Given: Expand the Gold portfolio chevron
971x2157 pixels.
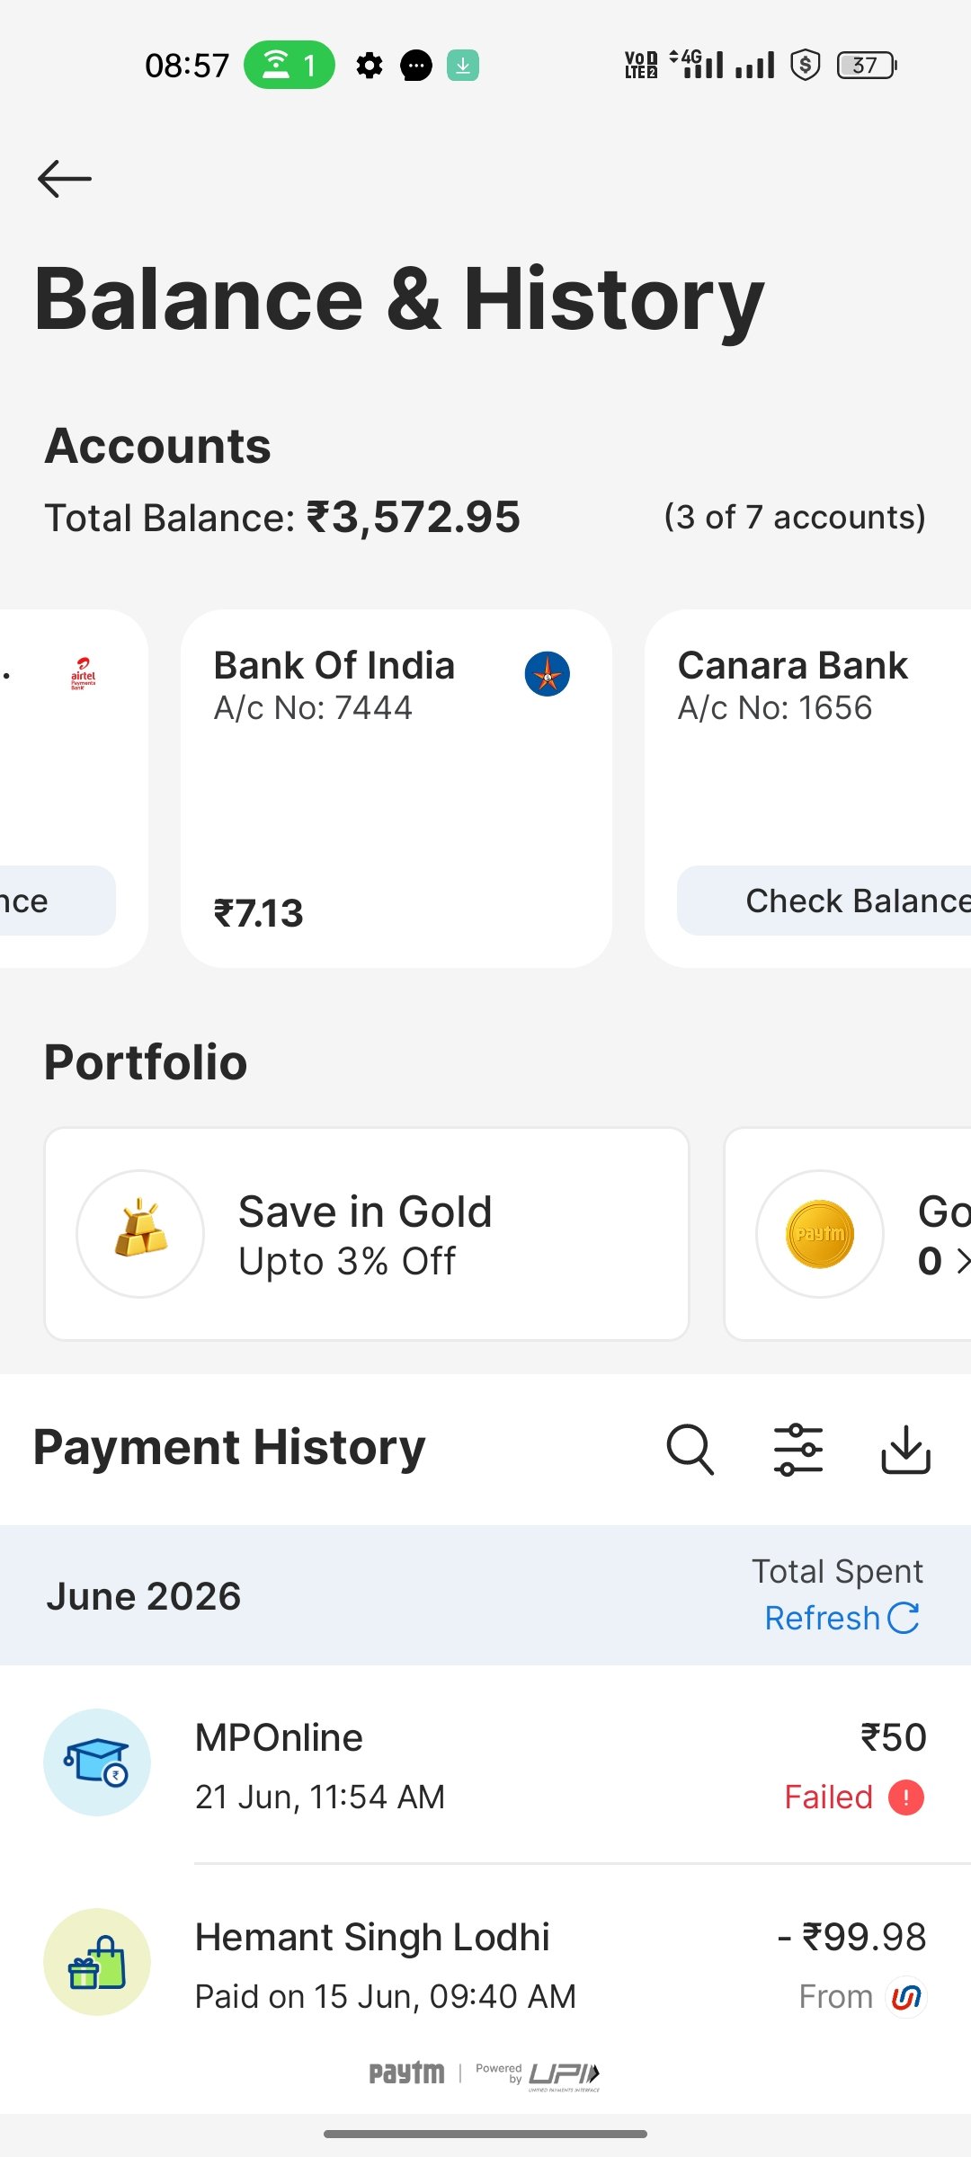Looking at the screenshot, I should [x=962, y=1261].
